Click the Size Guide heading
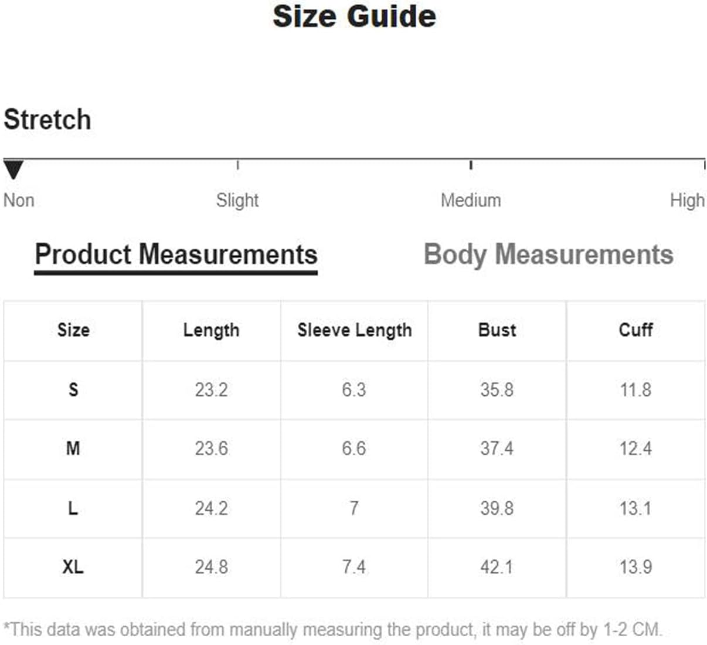 pyautogui.click(x=354, y=16)
